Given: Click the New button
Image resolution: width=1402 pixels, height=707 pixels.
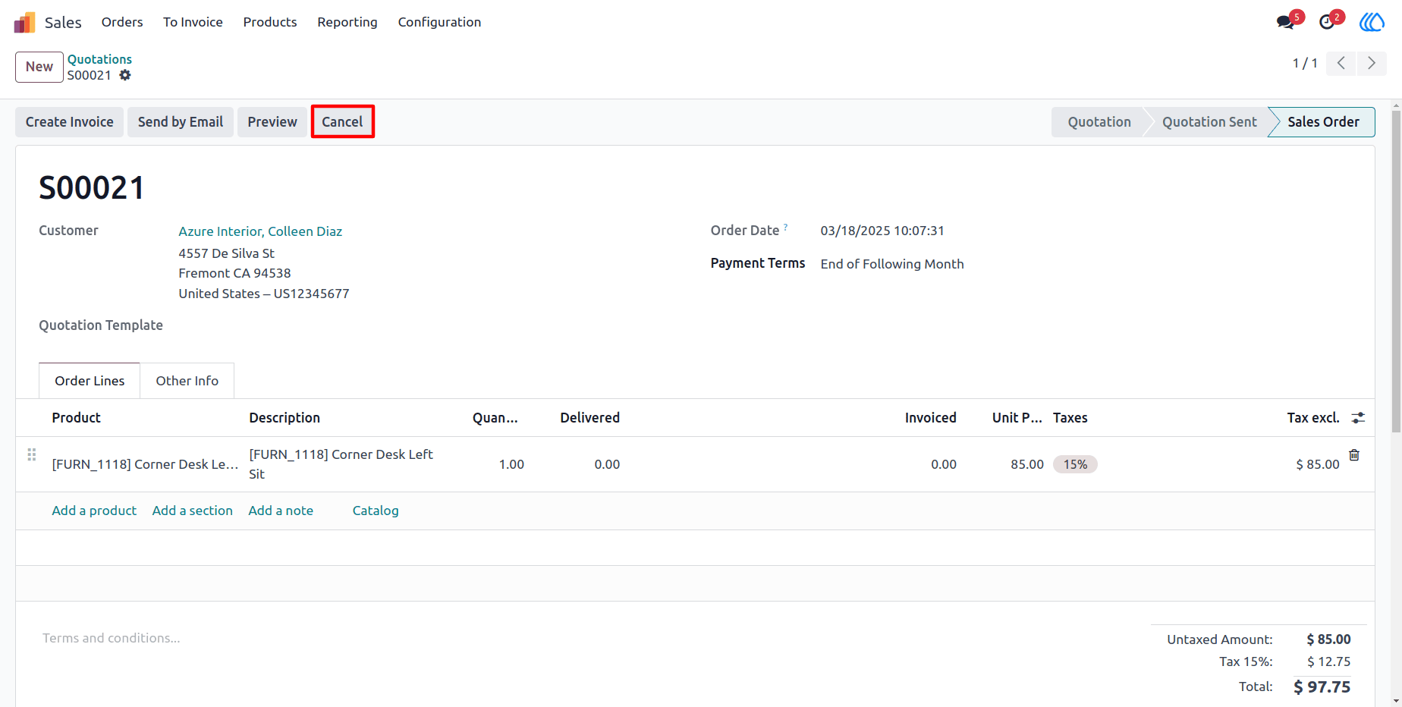Looking at the screenshot, I should 39,67.
